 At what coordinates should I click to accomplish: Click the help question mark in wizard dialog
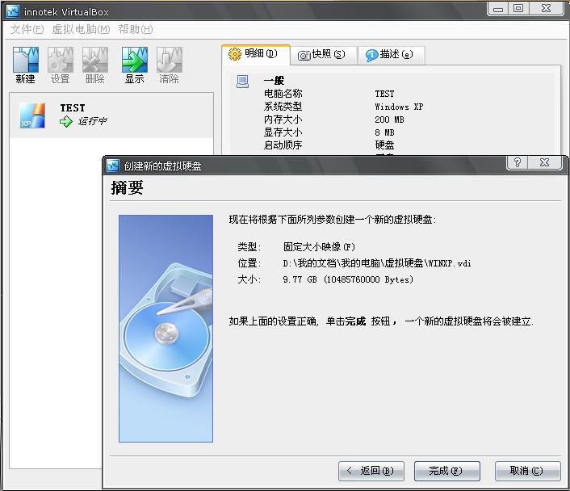518,162
